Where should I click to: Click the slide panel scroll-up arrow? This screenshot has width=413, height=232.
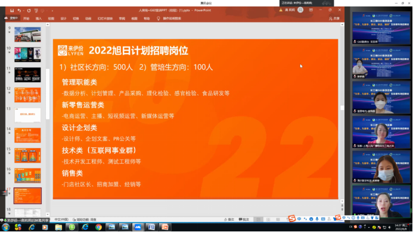pos(48,25)
